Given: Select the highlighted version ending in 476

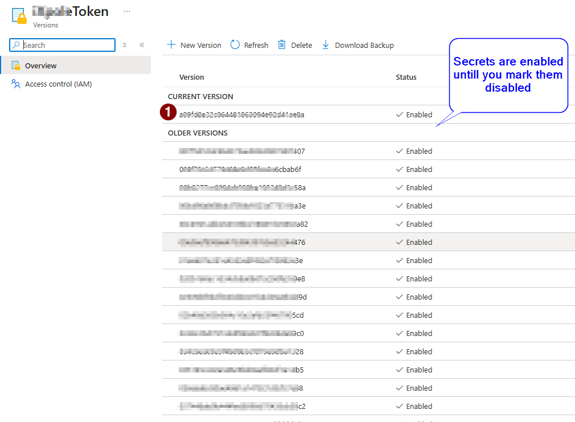Looking at the screenshot, I should point(242,242).
